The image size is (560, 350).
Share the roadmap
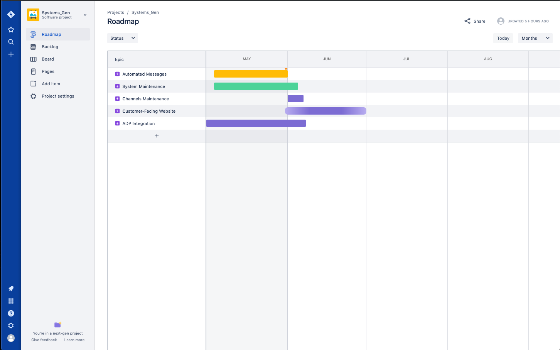point(475,21)
